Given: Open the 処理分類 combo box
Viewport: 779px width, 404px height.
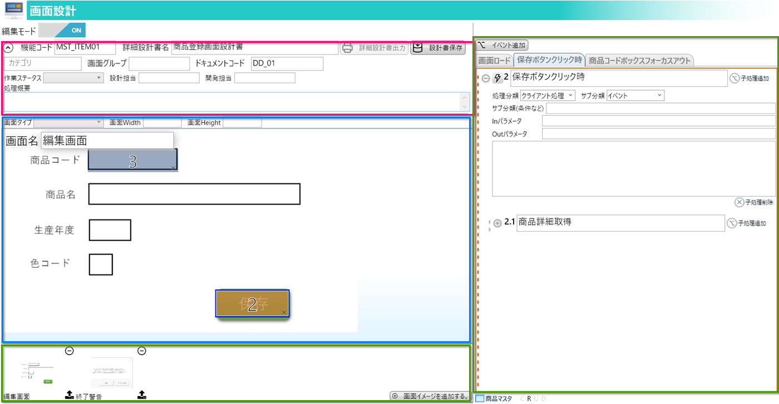Looking at the screenshot, I should click(x=548, y=96).
